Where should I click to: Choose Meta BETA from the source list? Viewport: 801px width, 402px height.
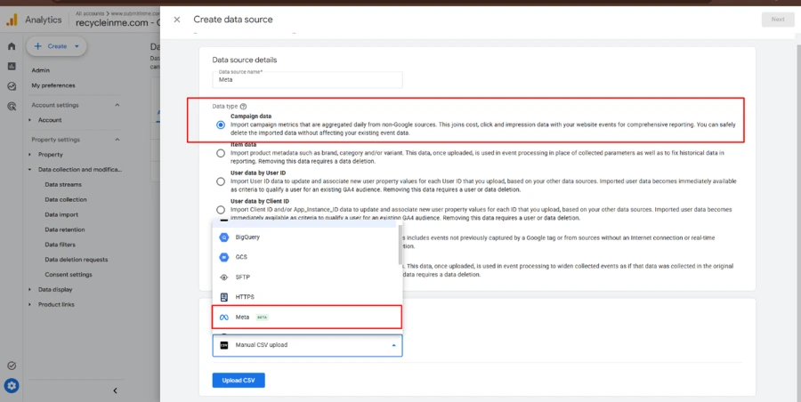[x=307, y=318]
